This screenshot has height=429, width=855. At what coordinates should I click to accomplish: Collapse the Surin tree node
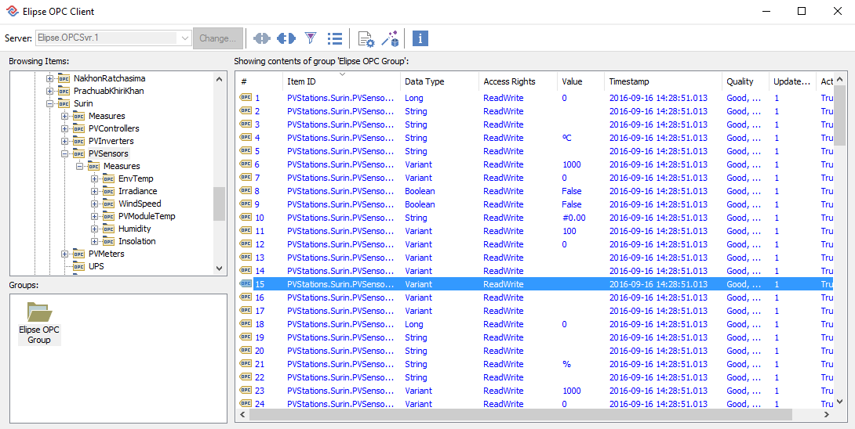[x=50, y=103]
